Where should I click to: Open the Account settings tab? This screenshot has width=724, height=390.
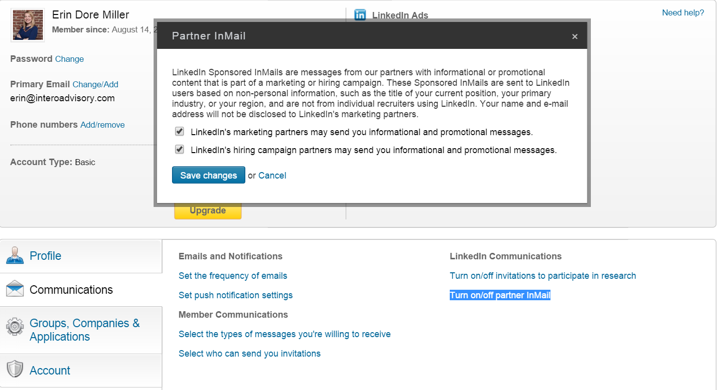click(50, 371)
